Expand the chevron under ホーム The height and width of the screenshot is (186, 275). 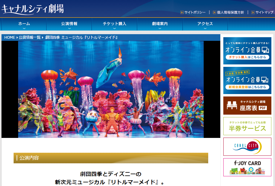(24, 28)
